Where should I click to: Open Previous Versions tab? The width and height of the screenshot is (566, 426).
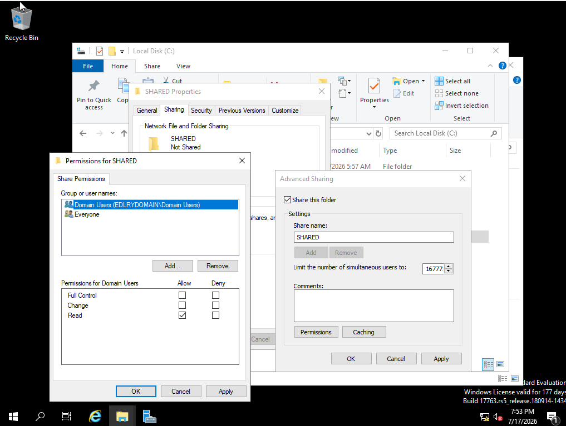[x=242, y=110]
